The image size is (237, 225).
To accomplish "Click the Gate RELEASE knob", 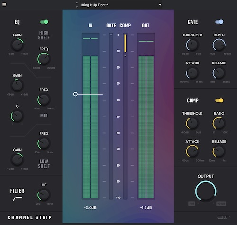I will (219, 73).
